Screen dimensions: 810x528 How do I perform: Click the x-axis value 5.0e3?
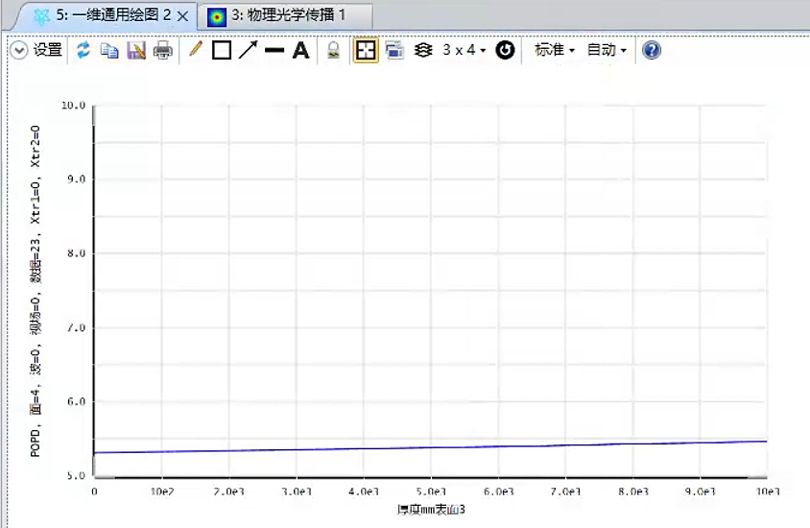coord(431,492)
